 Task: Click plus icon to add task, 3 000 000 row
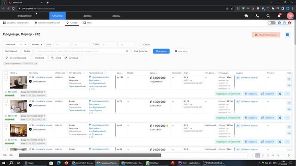[x=238, y=77]
